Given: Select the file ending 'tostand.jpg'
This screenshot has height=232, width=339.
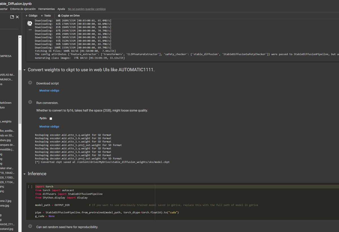Looking at the screenshot, I should (6, 229).
